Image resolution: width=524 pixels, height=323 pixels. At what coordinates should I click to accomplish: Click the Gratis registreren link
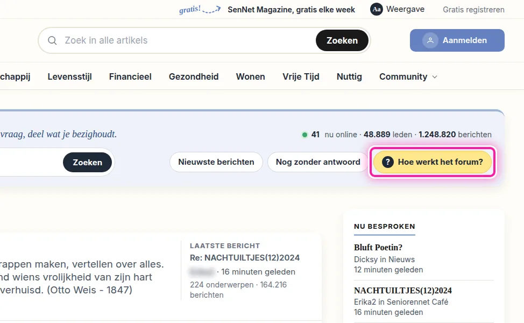(x=473, y=10)
